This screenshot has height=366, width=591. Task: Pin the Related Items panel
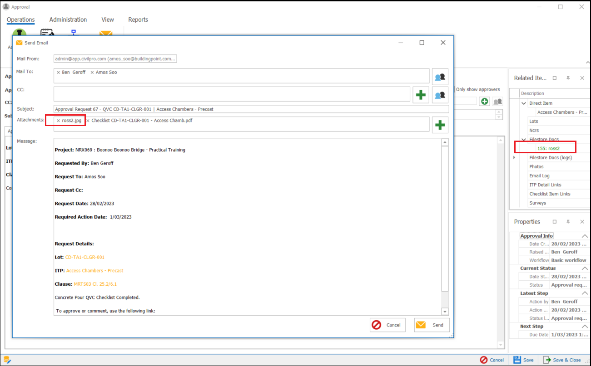[x=568, y=78]
